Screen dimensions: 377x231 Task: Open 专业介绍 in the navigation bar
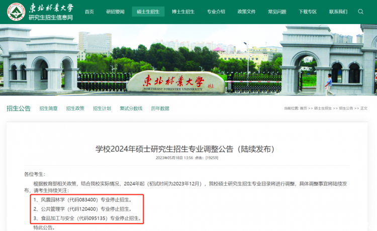click(x=216, y=12)
